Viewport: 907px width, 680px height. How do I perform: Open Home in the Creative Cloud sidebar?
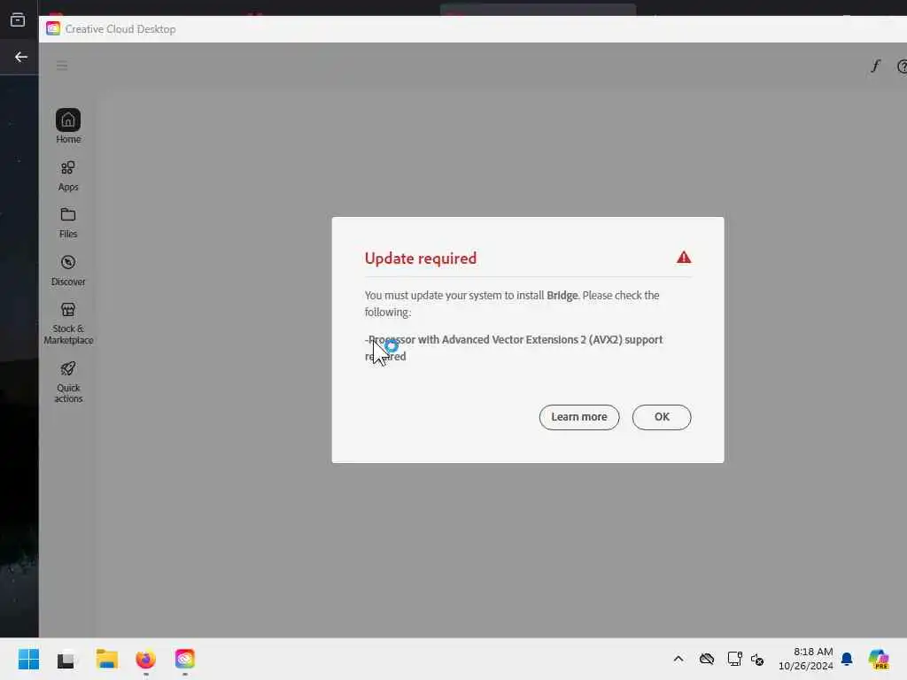68,126
